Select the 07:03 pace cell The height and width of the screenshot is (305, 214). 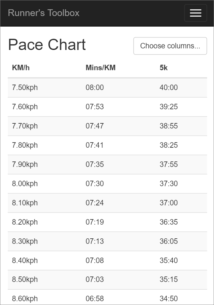click(95, 279)
